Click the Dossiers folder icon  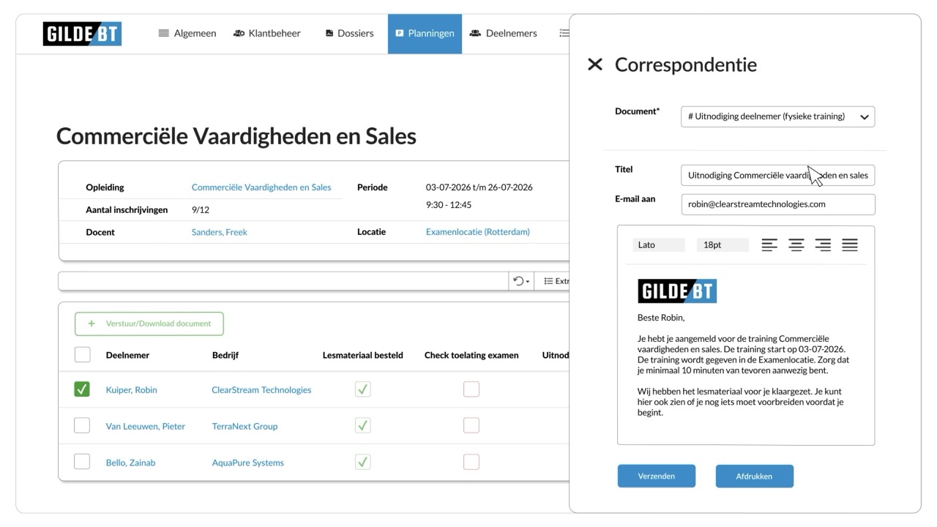[329, 33]
